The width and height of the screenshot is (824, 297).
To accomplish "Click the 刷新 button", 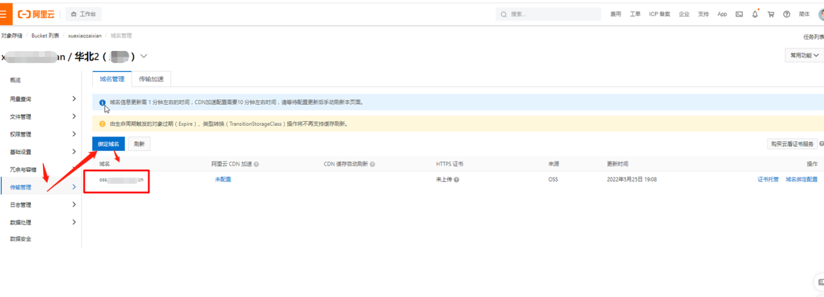I will click(139, 144).
